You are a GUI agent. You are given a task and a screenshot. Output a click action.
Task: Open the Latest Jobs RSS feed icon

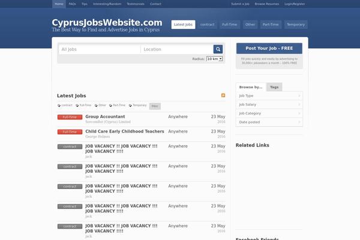coord(224,95)
